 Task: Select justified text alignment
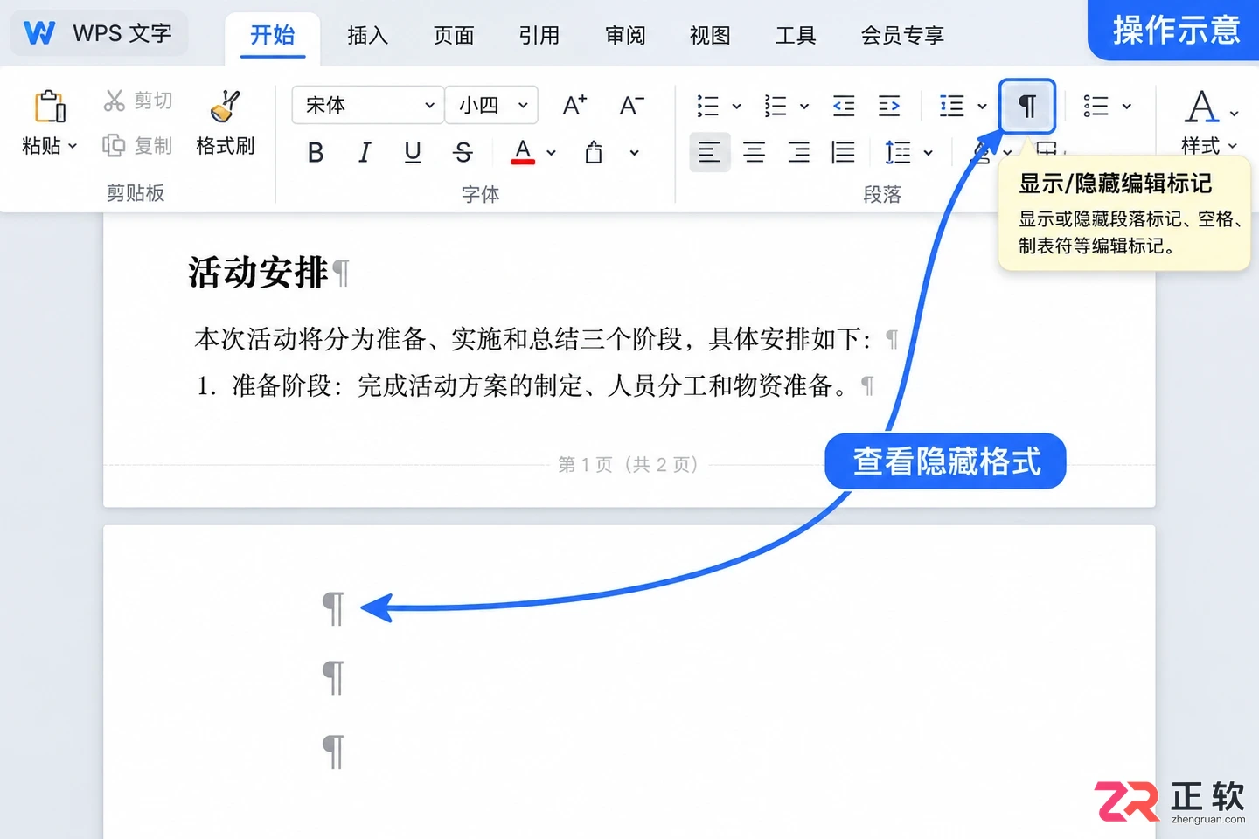click(843, 152)
